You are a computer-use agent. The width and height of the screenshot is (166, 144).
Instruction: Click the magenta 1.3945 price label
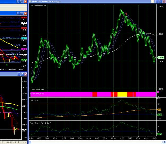coord(24,49)
